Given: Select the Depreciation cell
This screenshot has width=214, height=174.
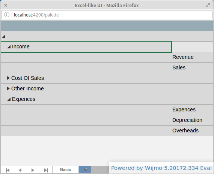Looking at the screenshot, I should (192, 120).
